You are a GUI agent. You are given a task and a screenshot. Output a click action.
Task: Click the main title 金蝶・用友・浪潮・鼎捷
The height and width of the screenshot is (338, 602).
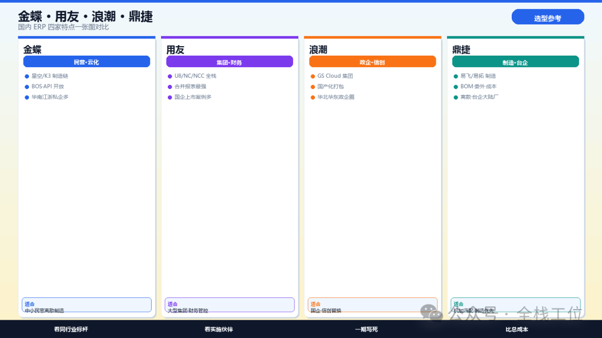pos(85,17)
